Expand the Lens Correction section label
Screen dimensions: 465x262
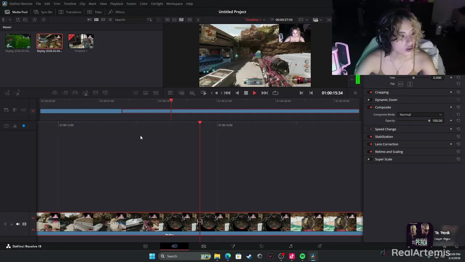(387, 144)
